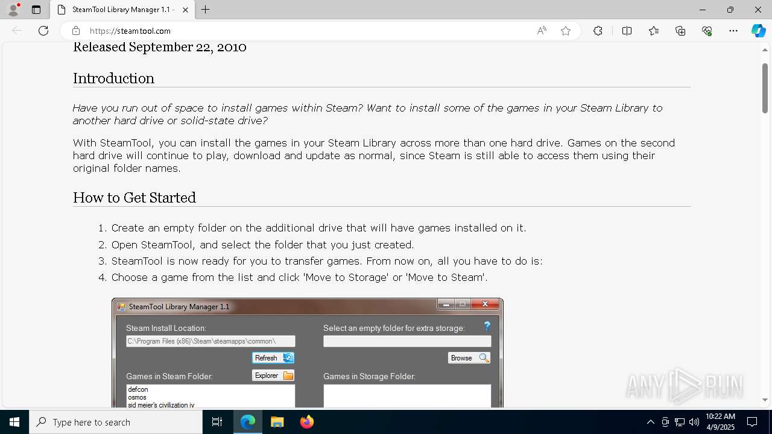
Task: Click the Refresh button in the screenshot
Action: pyautogui.click(x=273, y=358)
